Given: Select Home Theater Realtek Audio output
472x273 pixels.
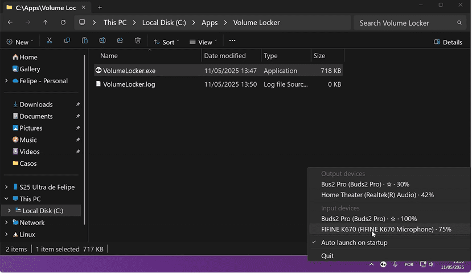Looking at the screenshot, I should pos(377,195).
